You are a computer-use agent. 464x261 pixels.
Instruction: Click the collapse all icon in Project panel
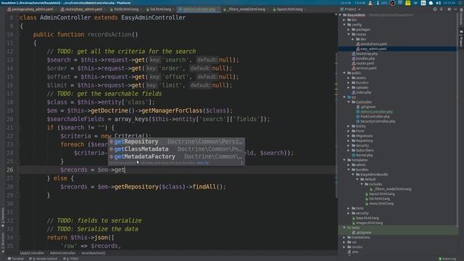pyautogui.click(x=442, y=9)
